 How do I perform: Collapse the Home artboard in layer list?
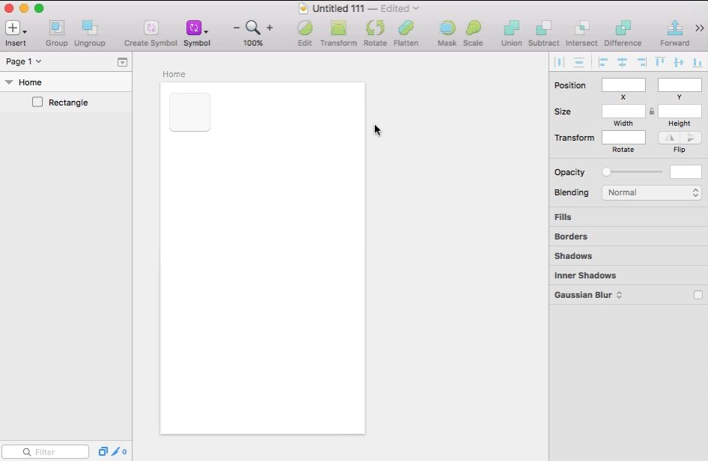click(9, 82)
